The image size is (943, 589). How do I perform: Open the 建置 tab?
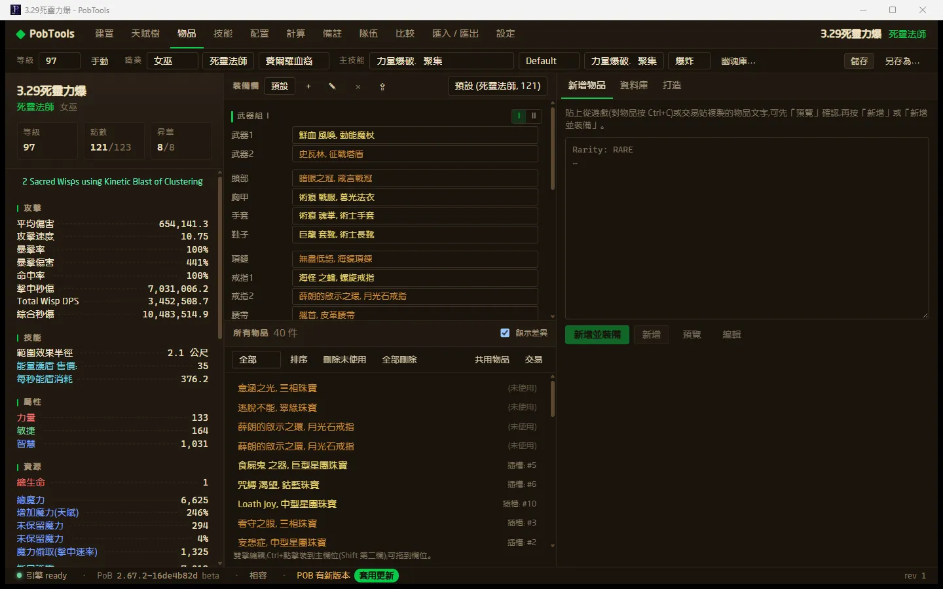click(104, 34)
